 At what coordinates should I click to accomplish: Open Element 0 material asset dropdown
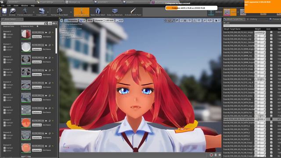tap(38, 32)
